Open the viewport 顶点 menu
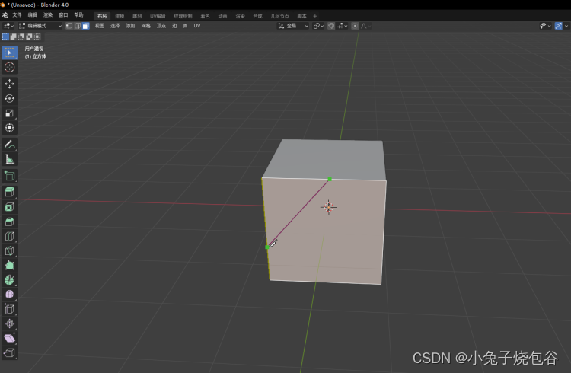The width and height of the screenshot is (571, 373). coord(161,26)
